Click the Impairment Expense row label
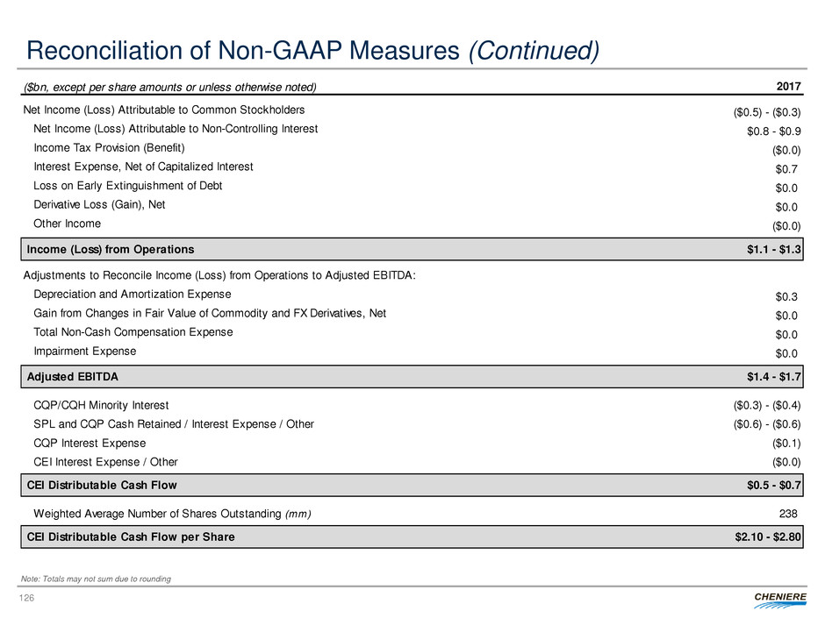The image size is (825, 618). (x=84, y=351)
